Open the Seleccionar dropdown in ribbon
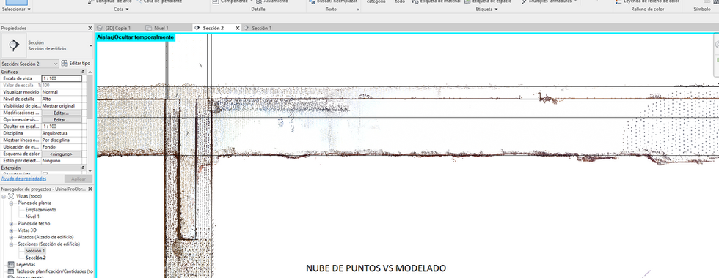 [16, 9]
